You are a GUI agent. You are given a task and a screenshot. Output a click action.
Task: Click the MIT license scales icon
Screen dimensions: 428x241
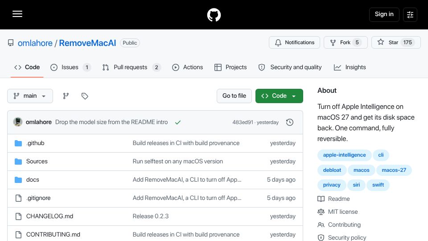pyautogui.click(x=321, y=212)
